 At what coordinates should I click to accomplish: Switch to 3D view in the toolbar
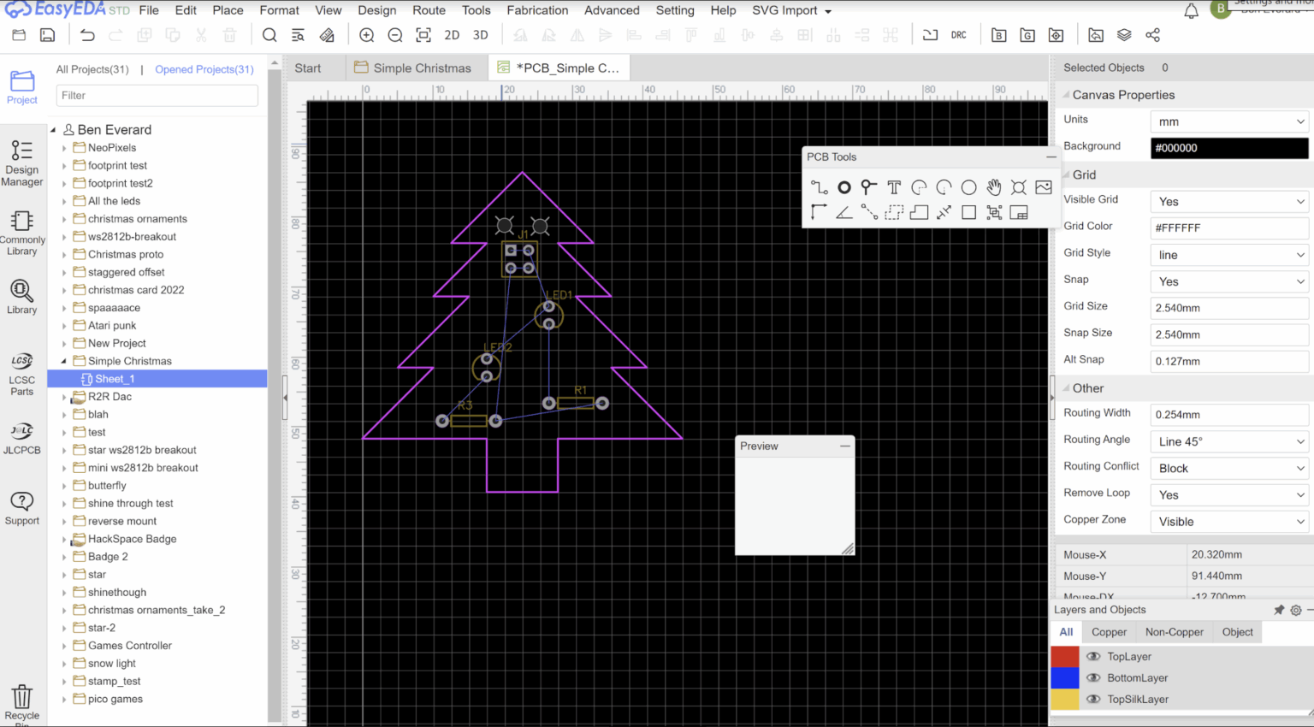(481, 35)
